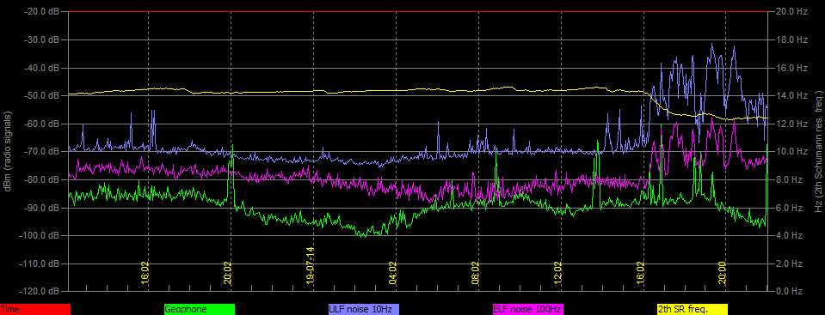825x315 pixels.
Task: Select the first 16:02 time axis label
Action: coord(145,273)
